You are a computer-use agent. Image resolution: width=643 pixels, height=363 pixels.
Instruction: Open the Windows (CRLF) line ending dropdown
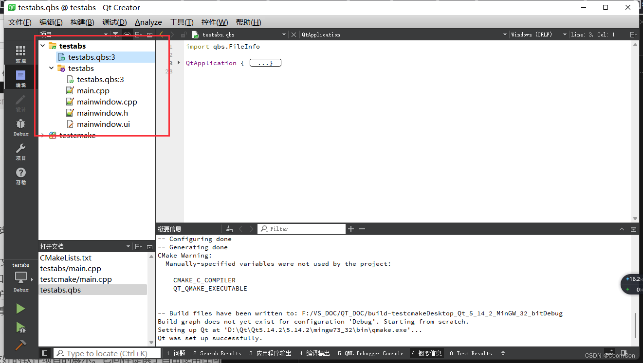click(x=539, y=35)
